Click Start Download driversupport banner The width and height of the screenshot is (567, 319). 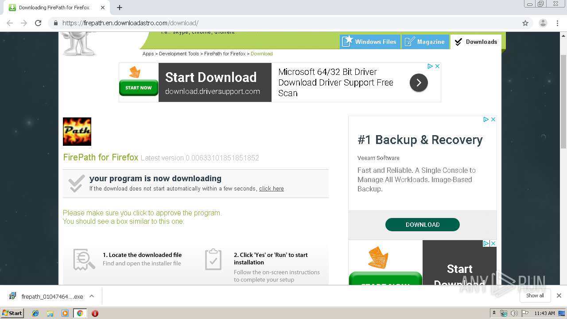click(x=215, y=82)
